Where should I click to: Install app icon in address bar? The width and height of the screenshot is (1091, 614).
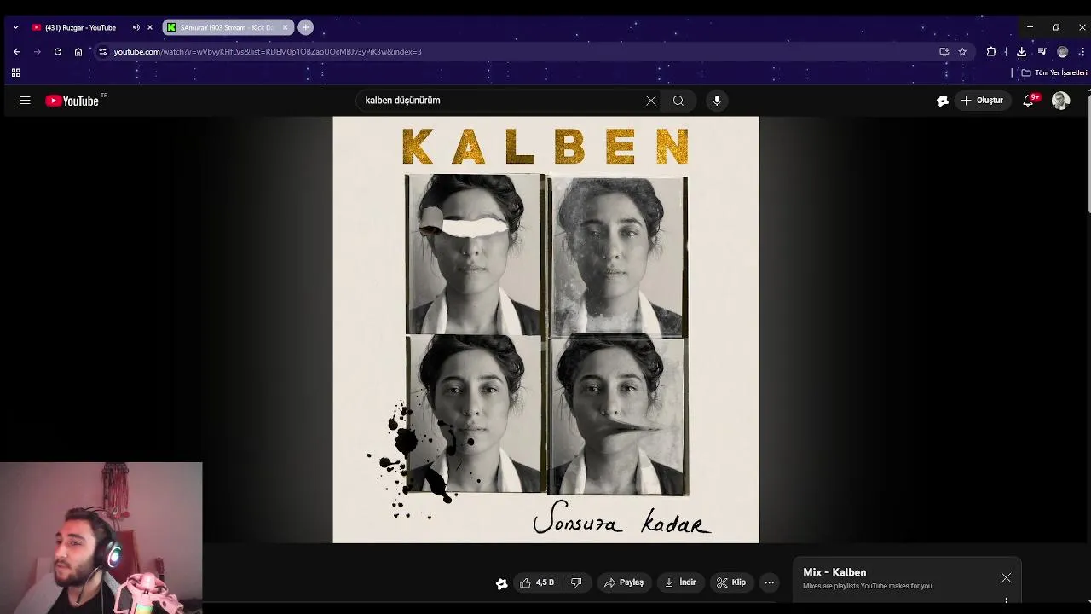click(944, 52)
